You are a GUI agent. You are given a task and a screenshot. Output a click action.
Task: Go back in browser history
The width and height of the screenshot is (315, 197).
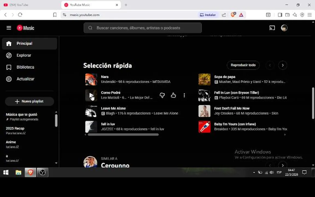[5, 15]
